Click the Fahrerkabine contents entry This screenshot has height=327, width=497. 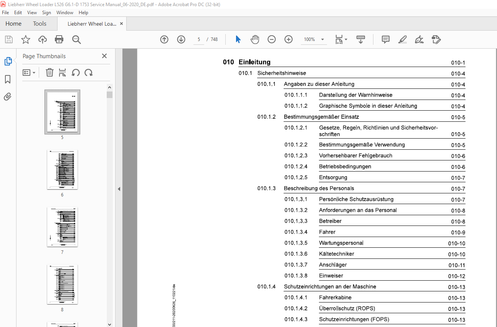(x=335, y=298)
